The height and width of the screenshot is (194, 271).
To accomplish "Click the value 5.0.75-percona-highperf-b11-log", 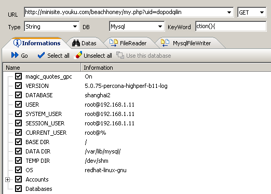I will click(x=126, y=86).
